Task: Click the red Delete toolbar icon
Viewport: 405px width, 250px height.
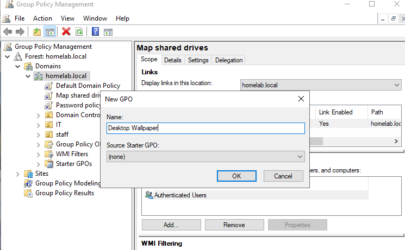Action: pos(66,31)
